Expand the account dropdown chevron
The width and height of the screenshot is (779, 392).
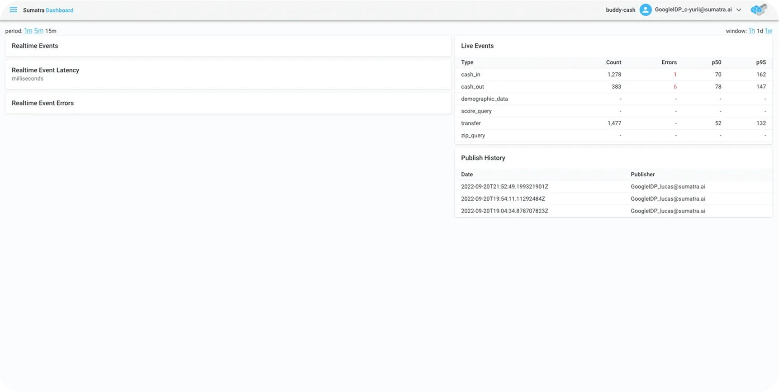[x=739, y=10]
